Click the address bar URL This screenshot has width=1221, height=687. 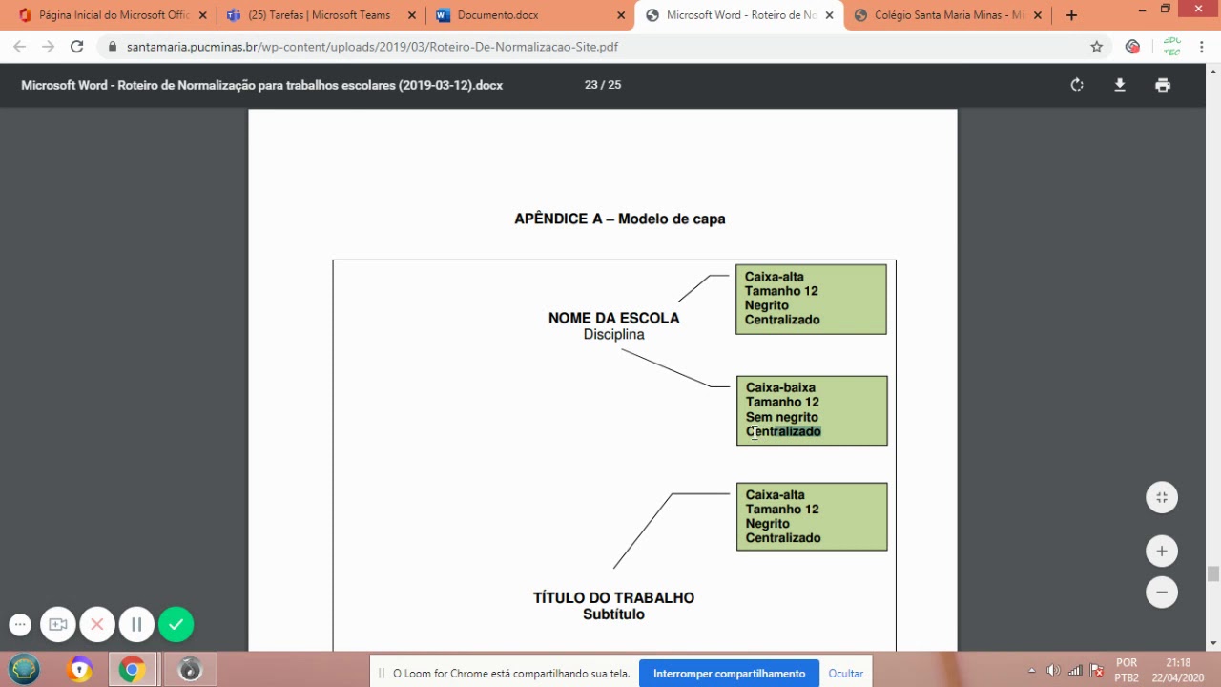372,46
